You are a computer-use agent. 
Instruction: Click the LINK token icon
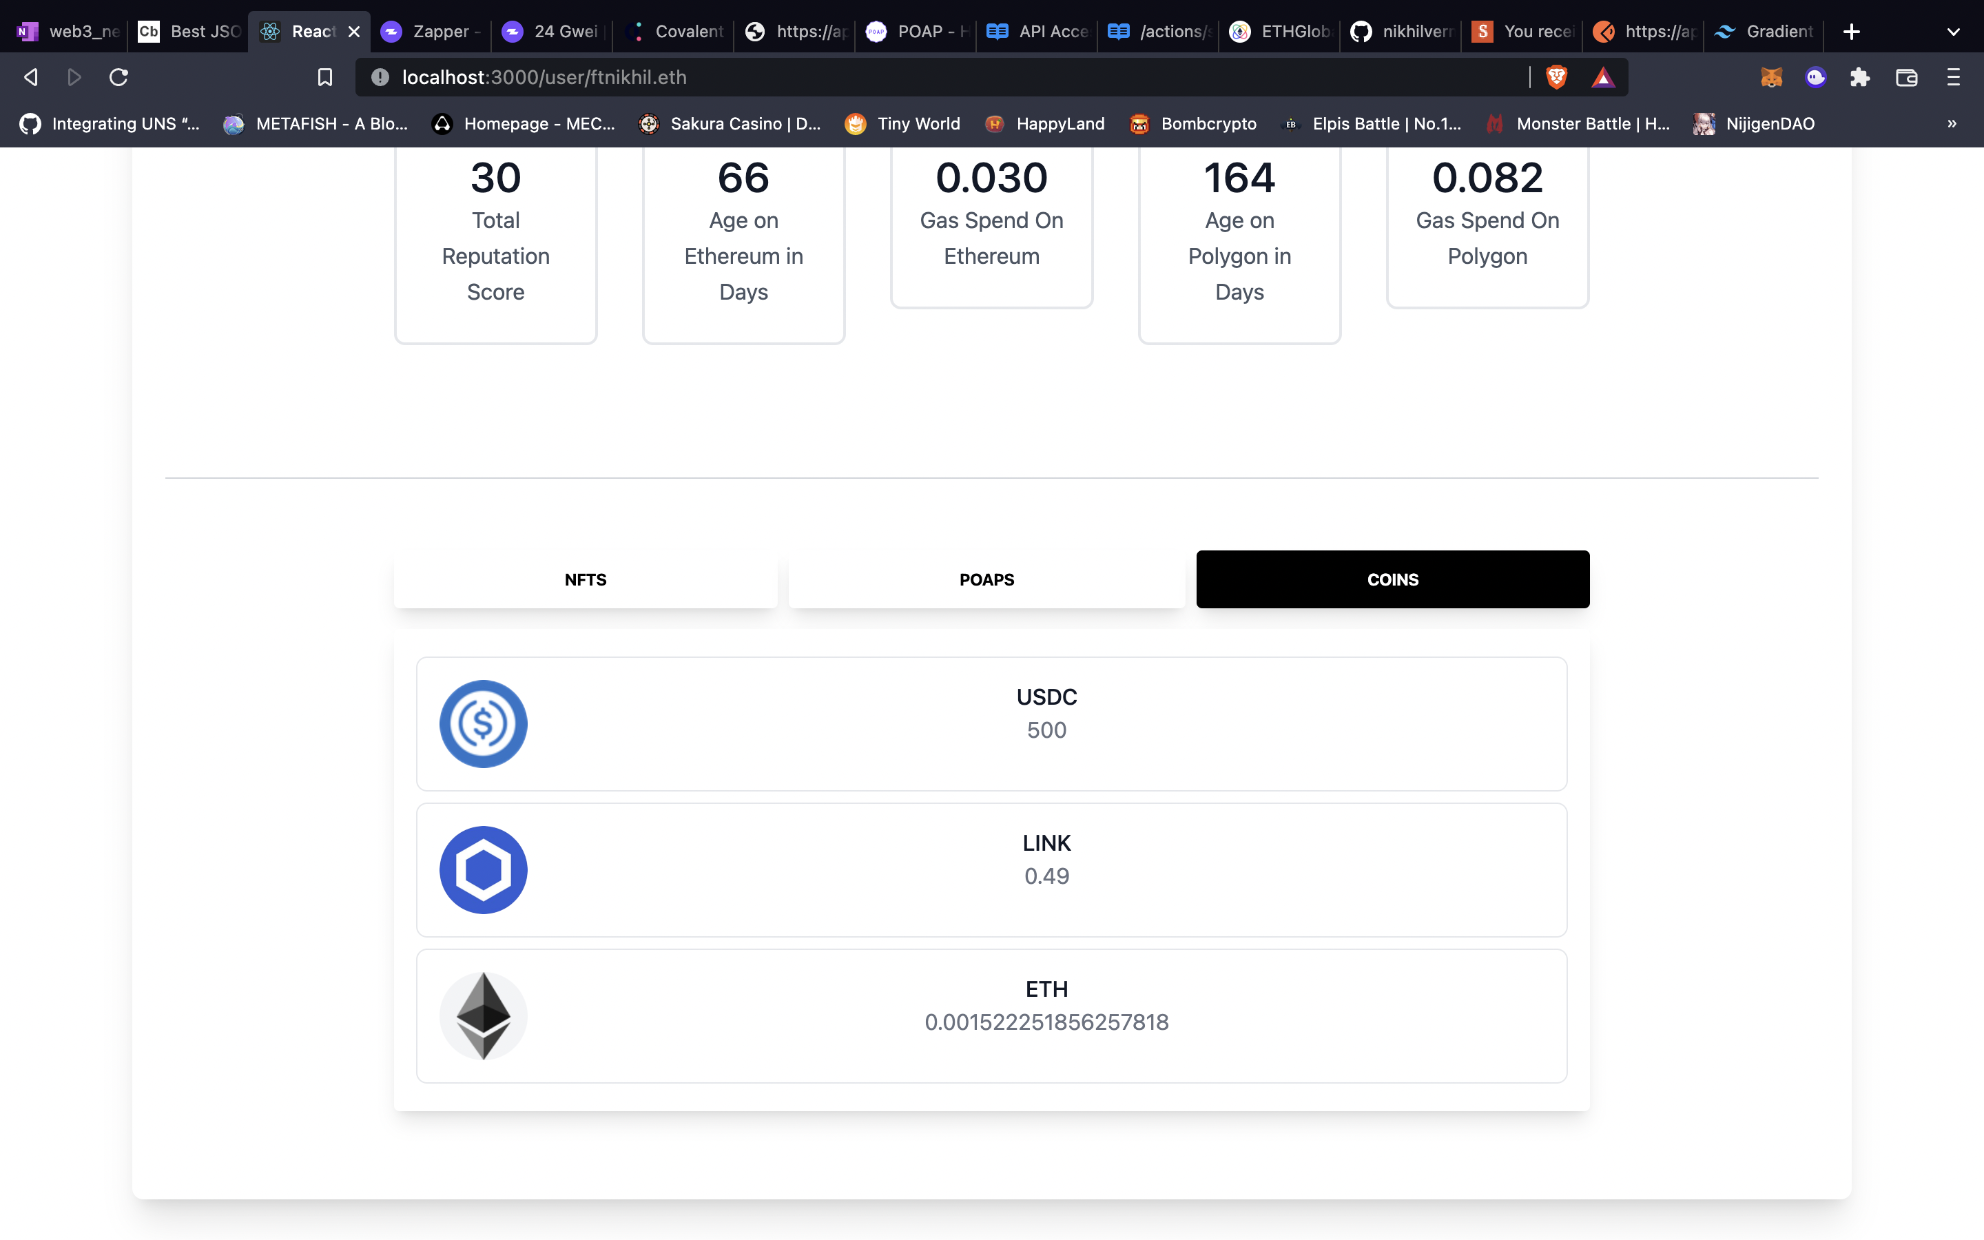pos(483,869)
